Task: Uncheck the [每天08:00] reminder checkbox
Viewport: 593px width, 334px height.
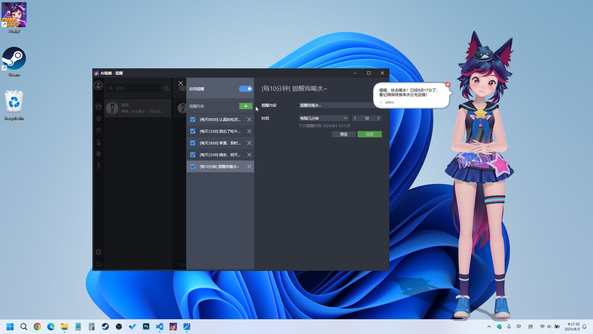Action: coord(192,119)
